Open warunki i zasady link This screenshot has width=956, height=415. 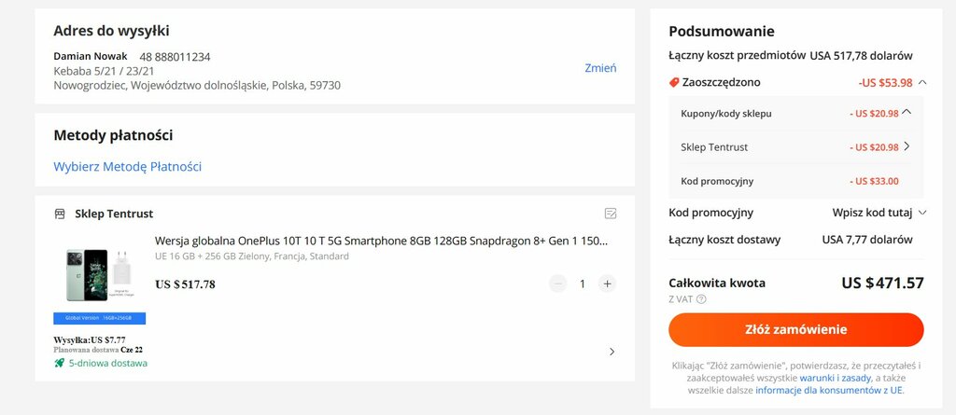[x=835, y=378]
